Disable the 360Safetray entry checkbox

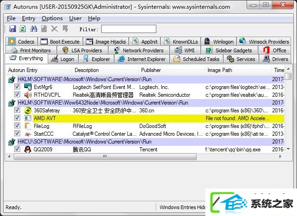pyautogui.click(x=17, y=110)
